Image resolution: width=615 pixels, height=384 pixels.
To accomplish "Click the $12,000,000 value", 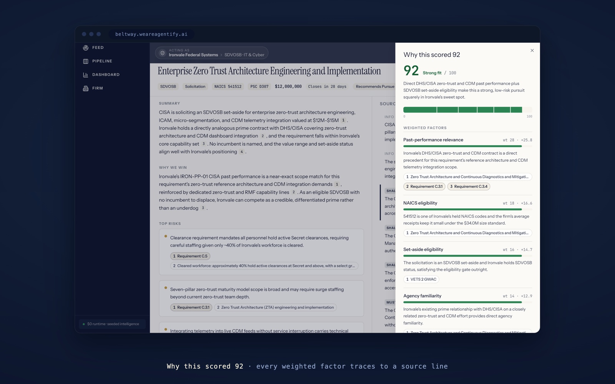I will coord(288,86).
